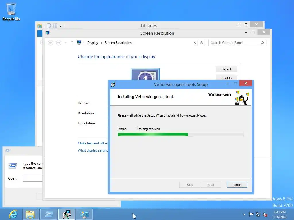Image resolution: width=294 pixels, height=220 pixels.
Task: Select the monitor 1 display thumbnail
Action: point(145,74)
